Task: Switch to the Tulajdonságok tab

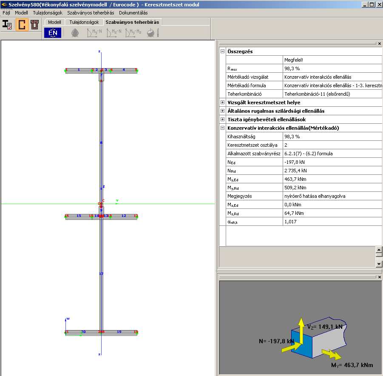Action: click(x=84, y=22)
